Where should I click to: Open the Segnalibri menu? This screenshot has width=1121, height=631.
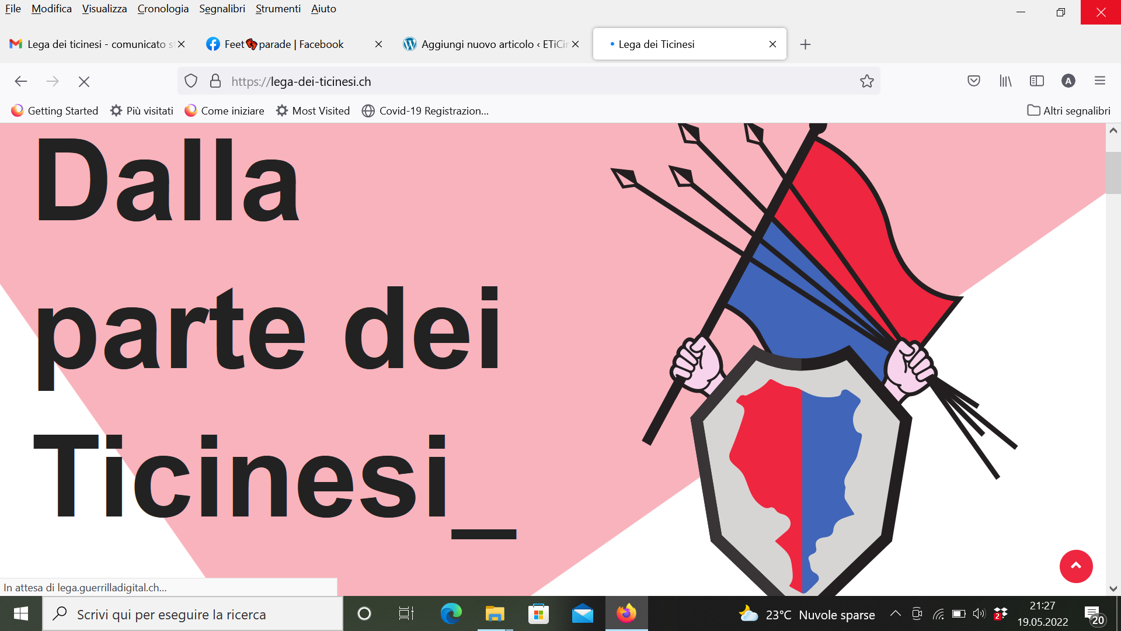click(x=222, y=9)
